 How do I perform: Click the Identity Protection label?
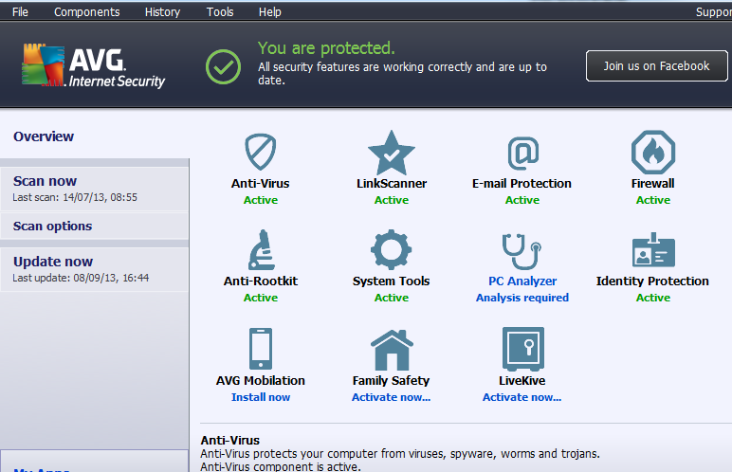(652, 281)
